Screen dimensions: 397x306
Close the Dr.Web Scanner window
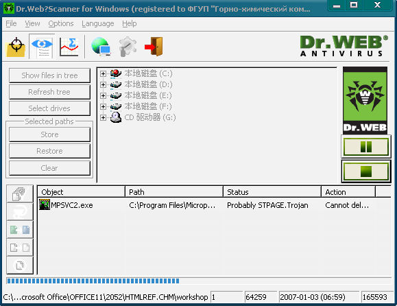(377, 5)
